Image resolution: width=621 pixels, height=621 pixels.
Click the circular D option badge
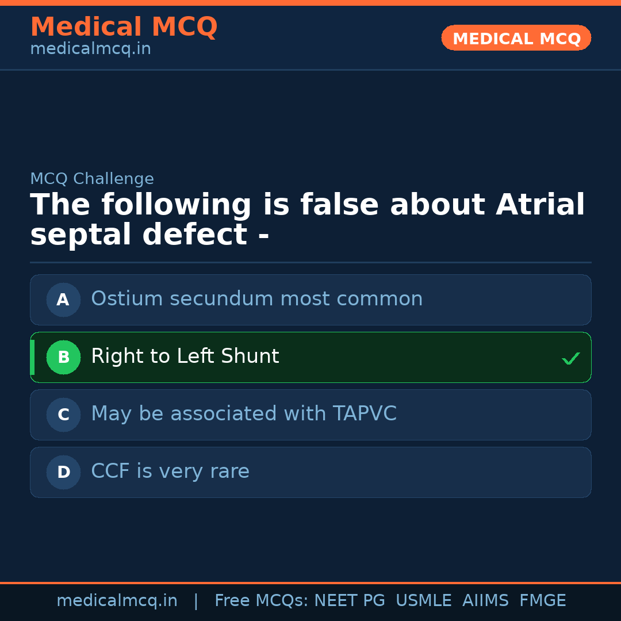(x=63, y=472)
